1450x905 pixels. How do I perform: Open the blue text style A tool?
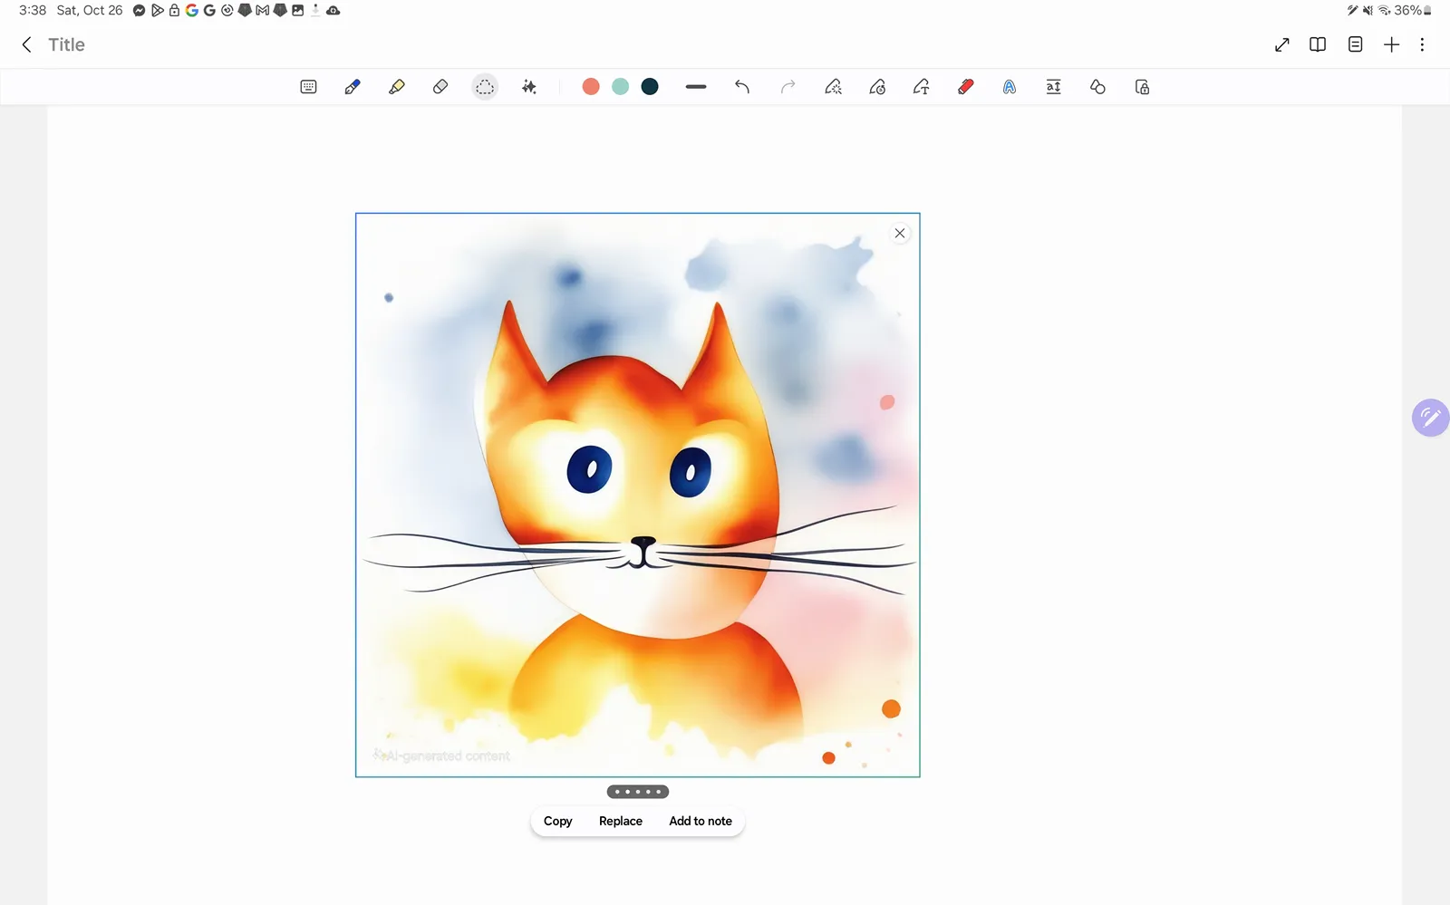tap(1010, 87)
